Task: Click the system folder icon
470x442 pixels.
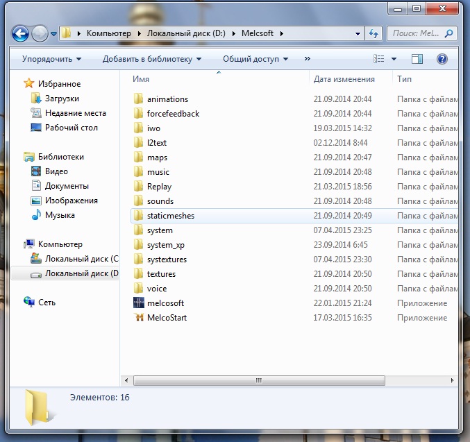Action: [x=138, y=230]
